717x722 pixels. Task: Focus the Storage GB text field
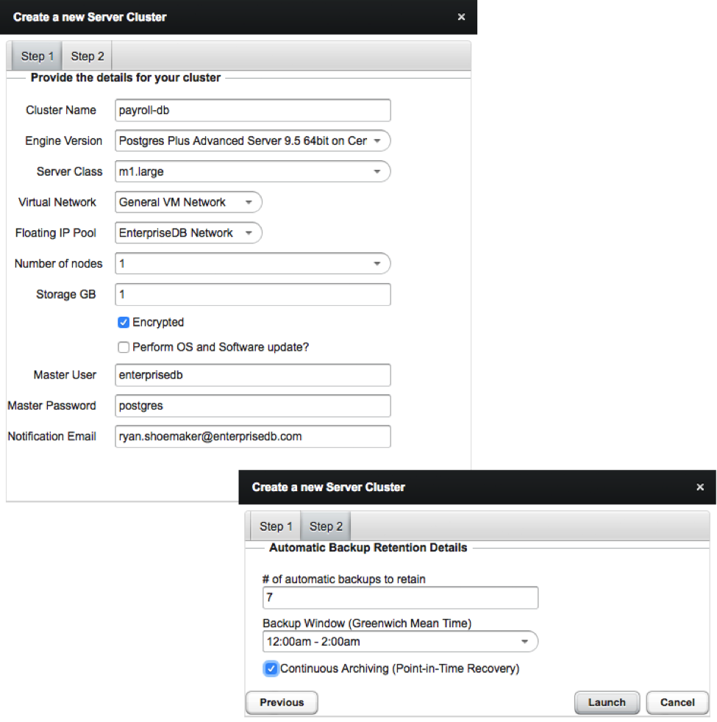tap(252, 294)
